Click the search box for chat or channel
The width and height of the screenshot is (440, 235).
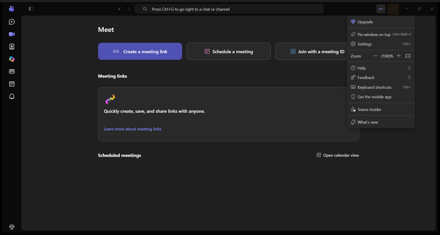coord(229,9)
